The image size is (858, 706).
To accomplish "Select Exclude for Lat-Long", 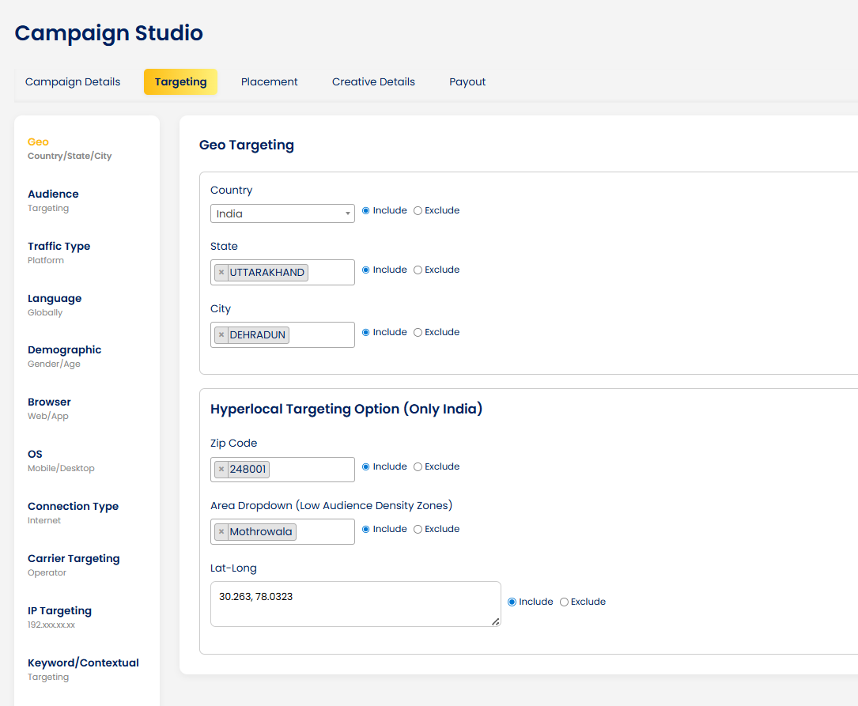I will (x=564, y=602).
